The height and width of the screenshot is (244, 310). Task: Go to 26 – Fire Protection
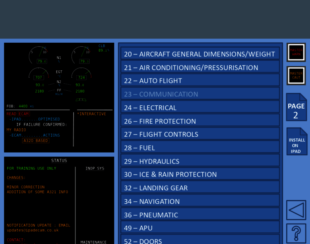pyautogui.click(x=200, y=121)
